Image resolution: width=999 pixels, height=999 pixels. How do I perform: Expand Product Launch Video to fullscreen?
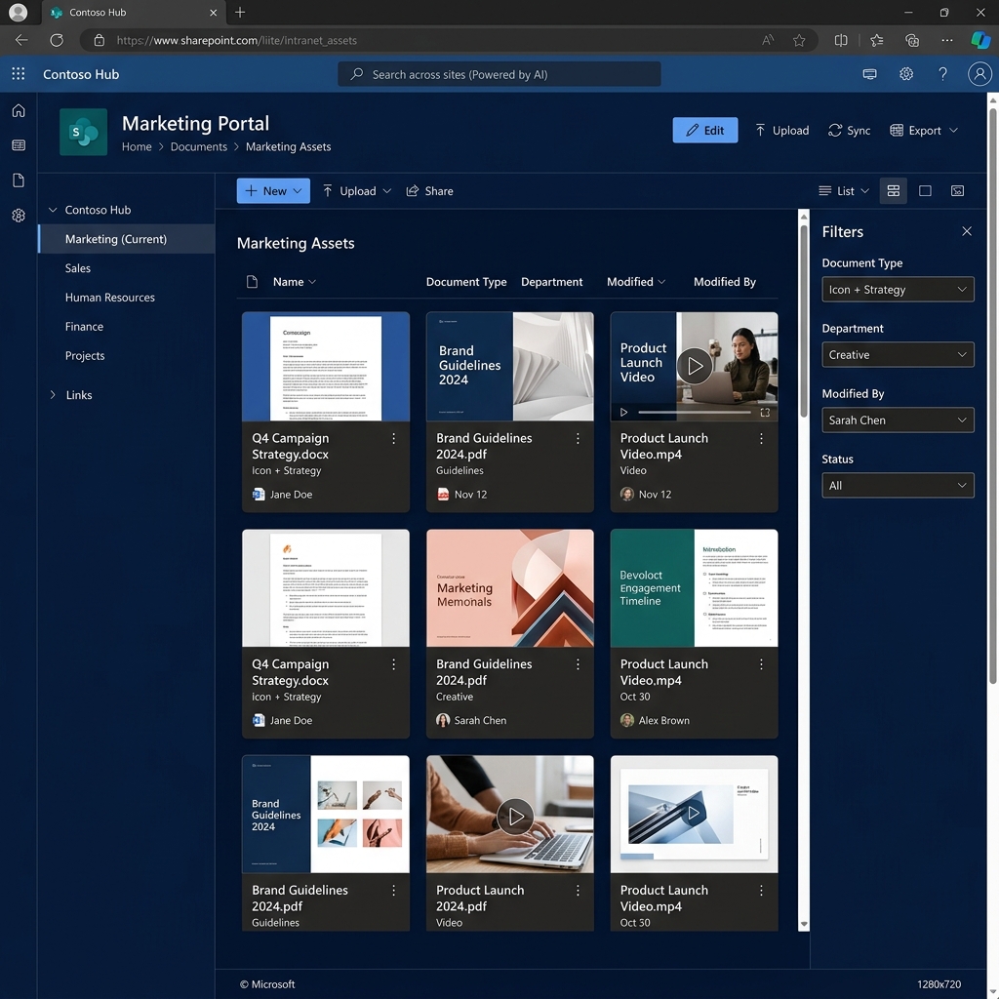tap(765, 413)
